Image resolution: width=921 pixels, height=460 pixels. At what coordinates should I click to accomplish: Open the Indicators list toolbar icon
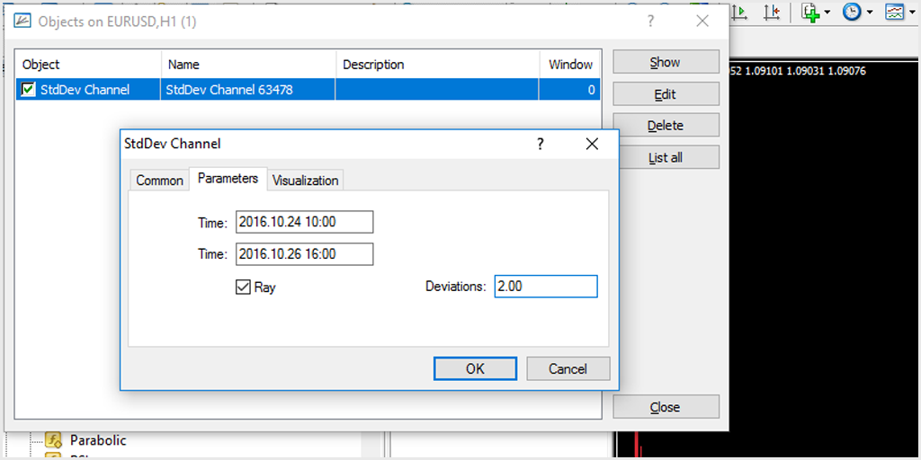[811, 13]
